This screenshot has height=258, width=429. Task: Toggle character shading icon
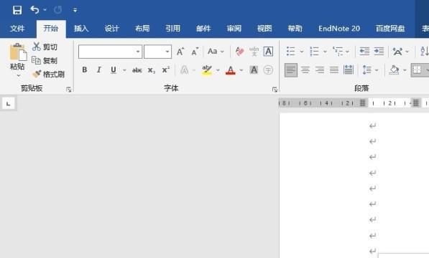[x=254, y=70]
